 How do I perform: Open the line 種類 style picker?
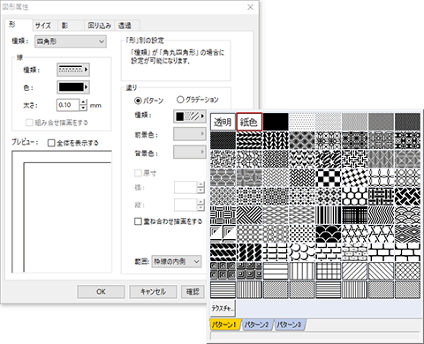point(73,70)
